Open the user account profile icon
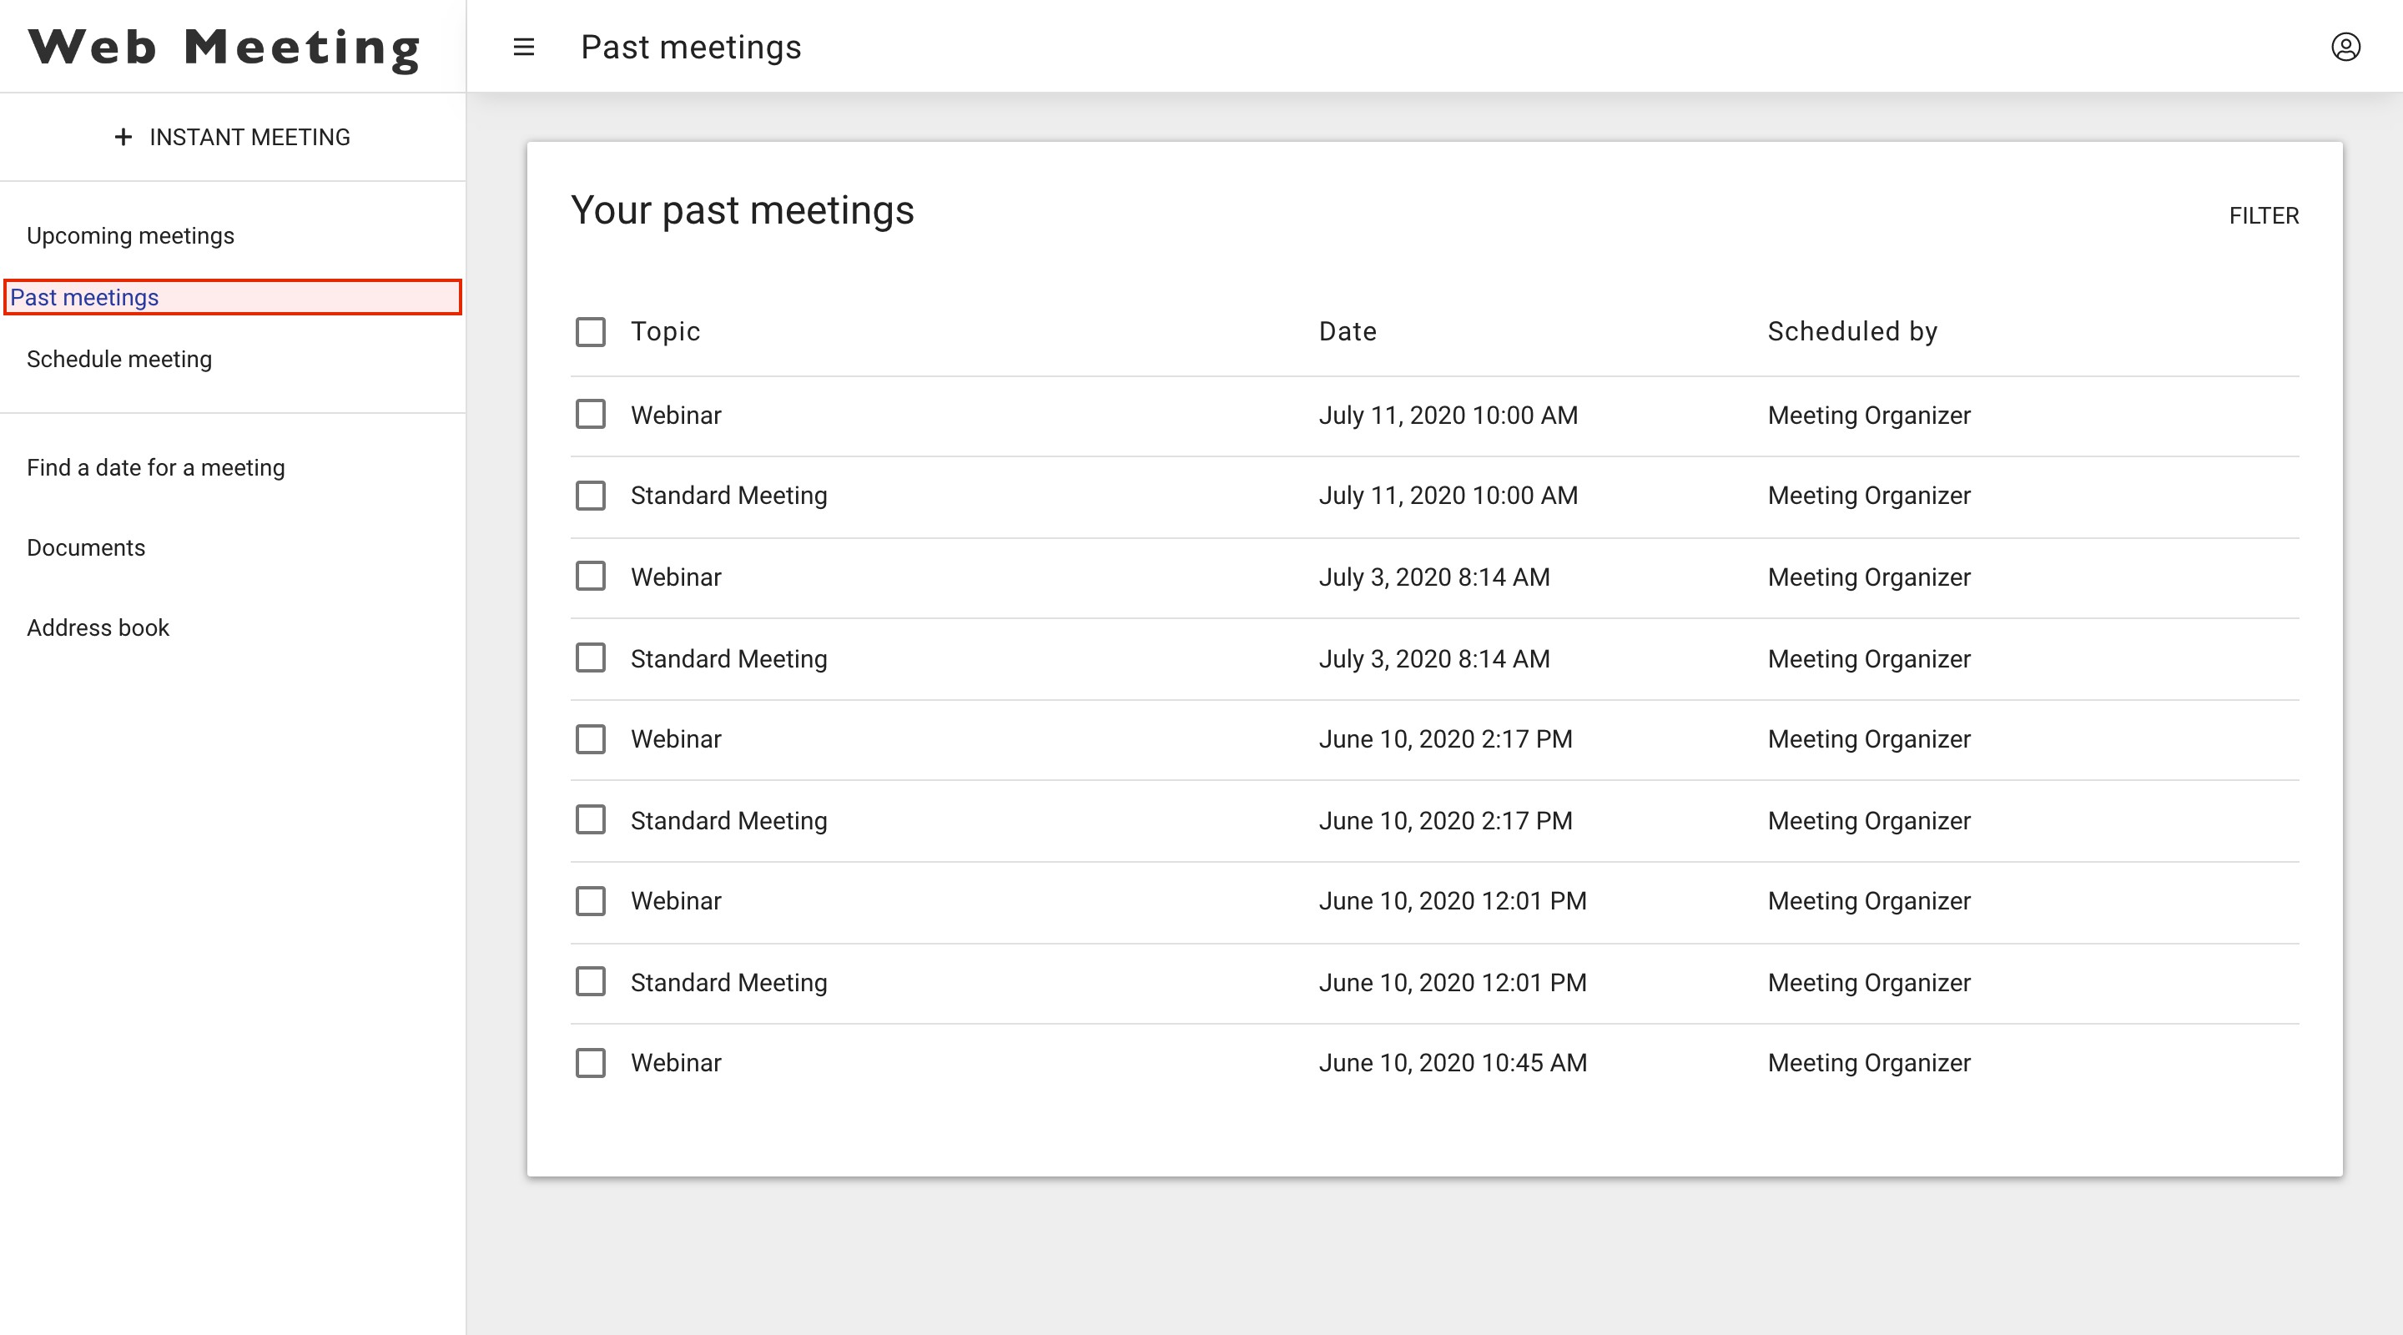Image resolution: width=2403 pixels, height=1335 pixels. point(2345,47)
